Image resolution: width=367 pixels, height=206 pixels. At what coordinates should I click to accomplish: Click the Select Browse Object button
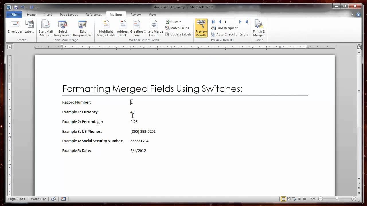(x=359, y=188)
